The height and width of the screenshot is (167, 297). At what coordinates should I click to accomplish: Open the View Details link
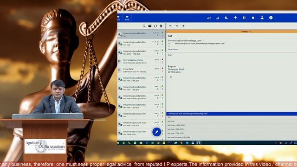coord(173,49)
